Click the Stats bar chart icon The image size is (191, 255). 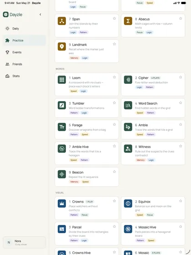tap(7, 76)
